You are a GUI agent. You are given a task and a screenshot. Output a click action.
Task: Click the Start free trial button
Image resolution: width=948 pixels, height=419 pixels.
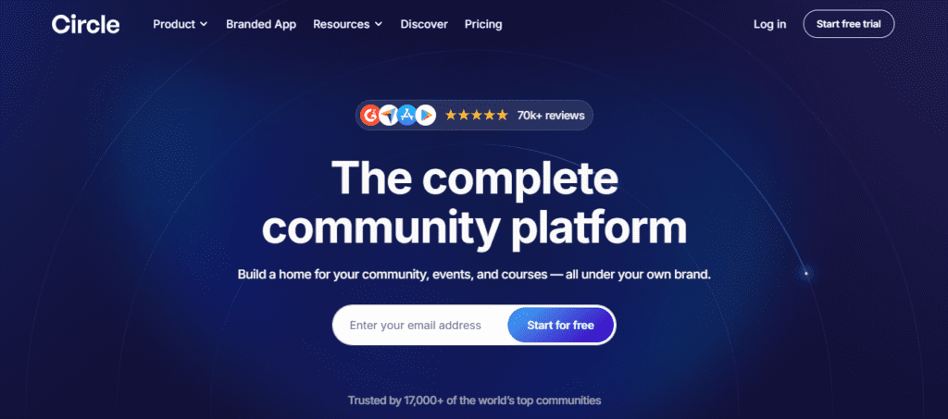tap(848, 24)
